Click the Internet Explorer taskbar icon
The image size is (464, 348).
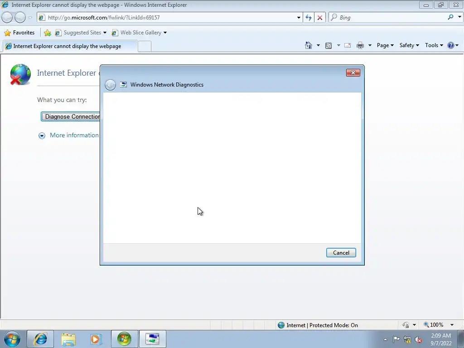point(40,339)
